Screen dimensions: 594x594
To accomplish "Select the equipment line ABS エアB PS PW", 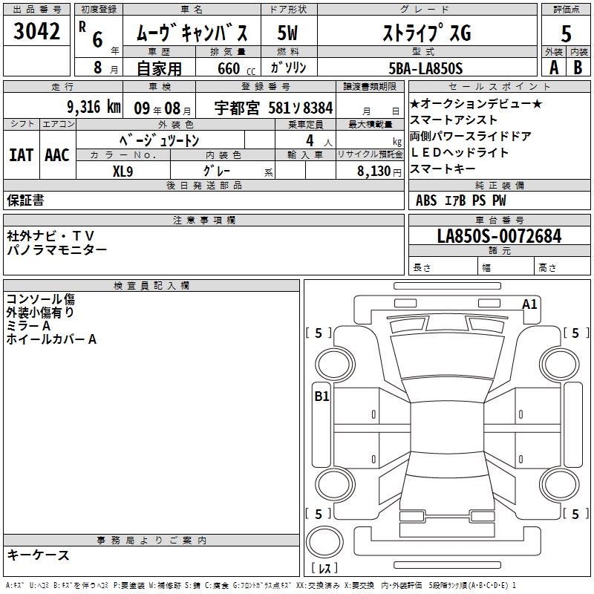I will coord(460,200).
